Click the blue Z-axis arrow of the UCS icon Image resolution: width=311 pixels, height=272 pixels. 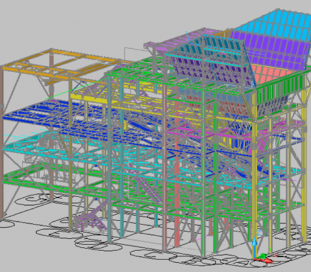[255, 247]
